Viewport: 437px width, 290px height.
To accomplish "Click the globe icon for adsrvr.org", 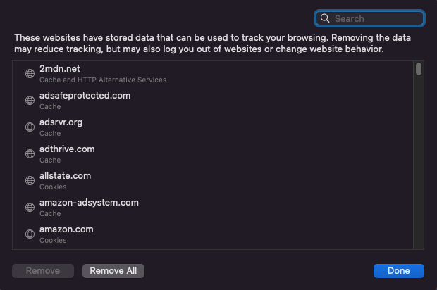I will [x=30, y=127].
